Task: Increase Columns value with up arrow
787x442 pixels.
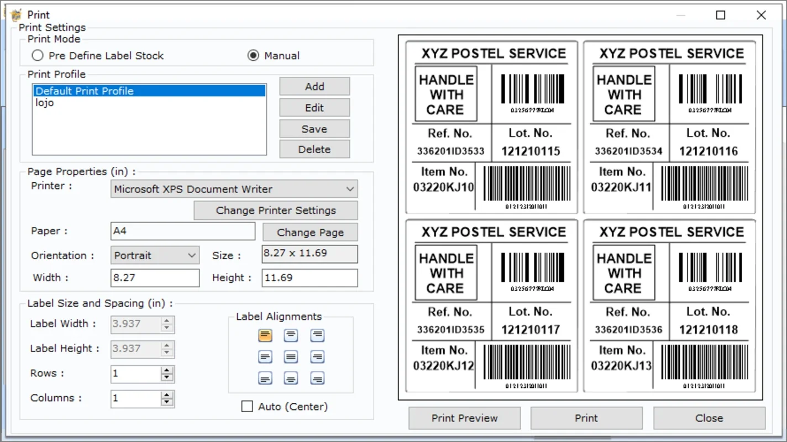Action: tap(167, 394)
